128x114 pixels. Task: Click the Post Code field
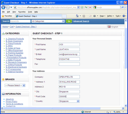pyautogui.click(x=69, y=96)
